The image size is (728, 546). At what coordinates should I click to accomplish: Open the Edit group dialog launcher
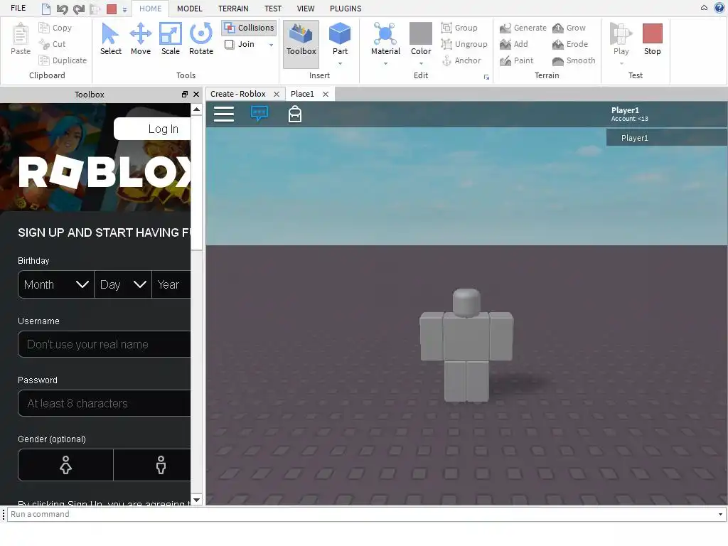(x=486, y=77)
